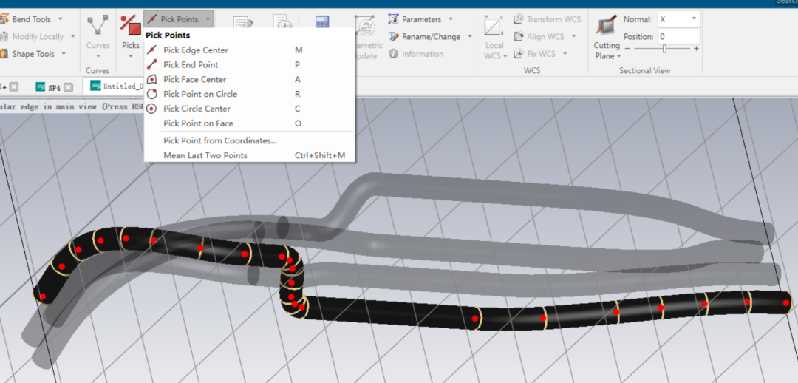Choose Pick Point on Face entry

[250, 123]
